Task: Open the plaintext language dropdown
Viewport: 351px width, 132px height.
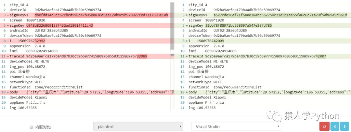Action: [x=138, y=126]
